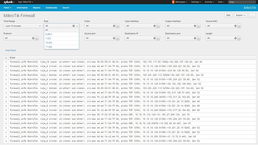Expand the UDP 10.10.10.172:123 event row
The image size is (258, 145).
(6, 115)
